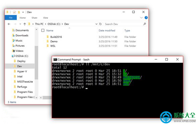The width and height of the screenshot is (196, 124).
Task: Click the '3 items' status bar text
Action: tap(12, 102)
